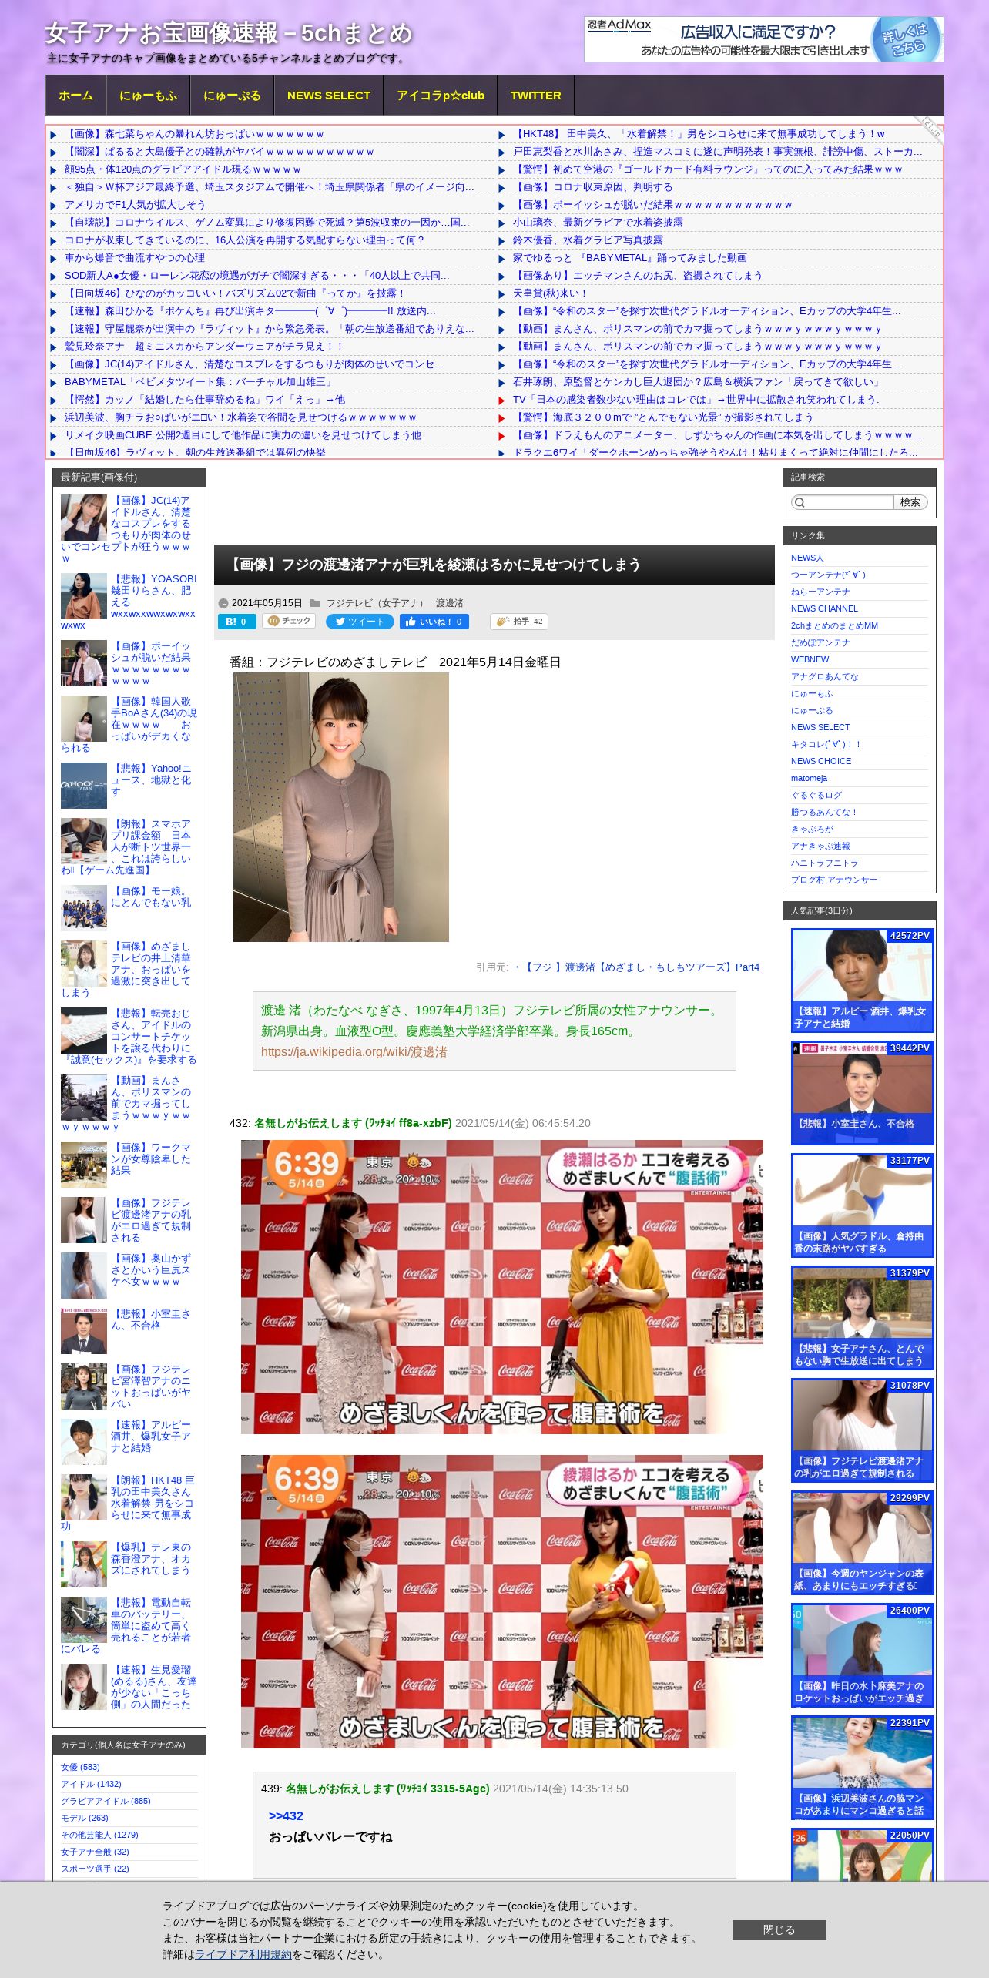This screenshot has width=989, height=1978.
Task: Click the Facebook いいね! button
Action: coord(434,622)
